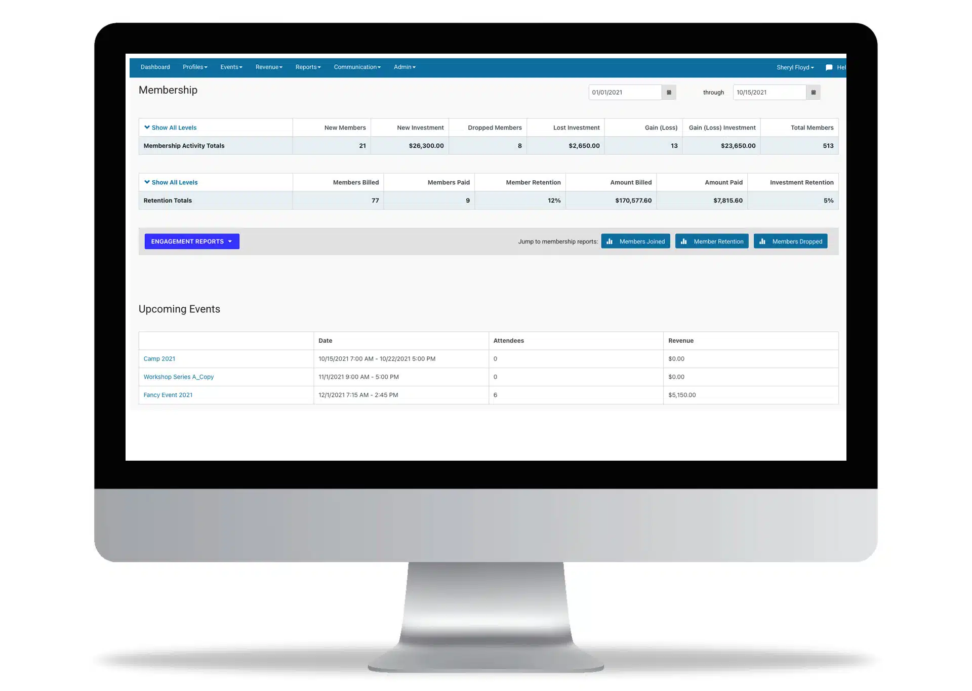This screenshot has width=972, height=691.
Task: Click the calendar icon for end date
Action: 814,91
